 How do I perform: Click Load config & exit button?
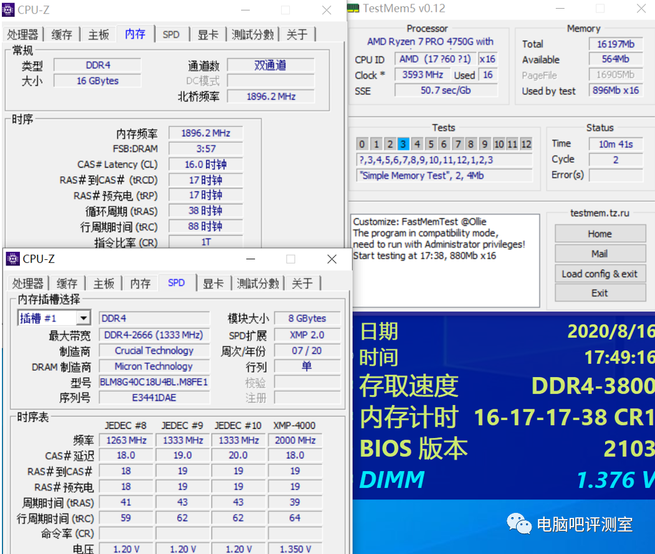pos(600,274)
